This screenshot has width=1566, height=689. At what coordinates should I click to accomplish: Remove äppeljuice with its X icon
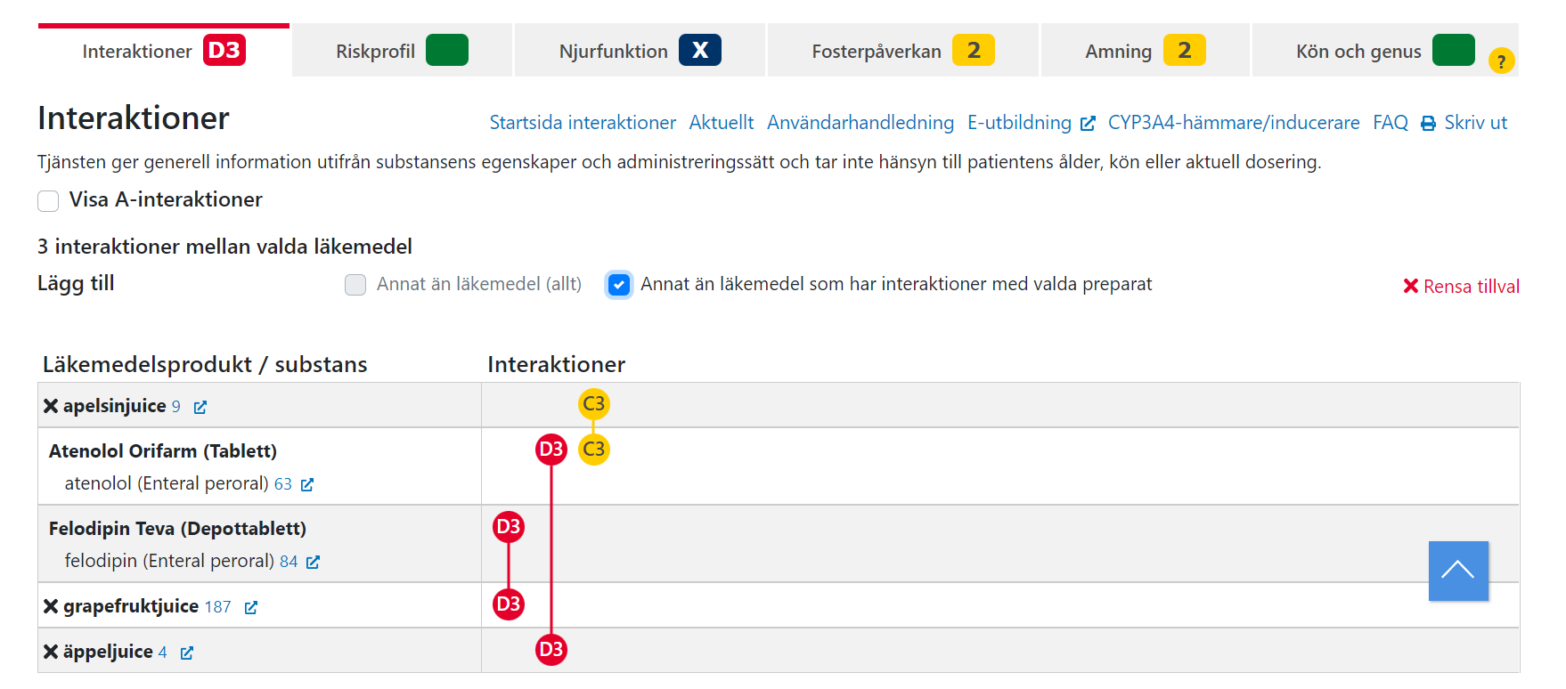pyautogui.click(x=51, y=652)
